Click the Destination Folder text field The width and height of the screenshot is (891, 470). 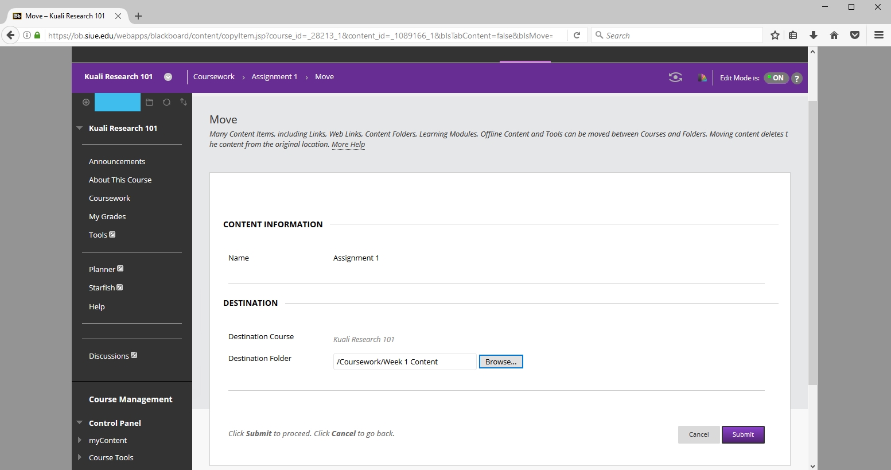[404, 362]
